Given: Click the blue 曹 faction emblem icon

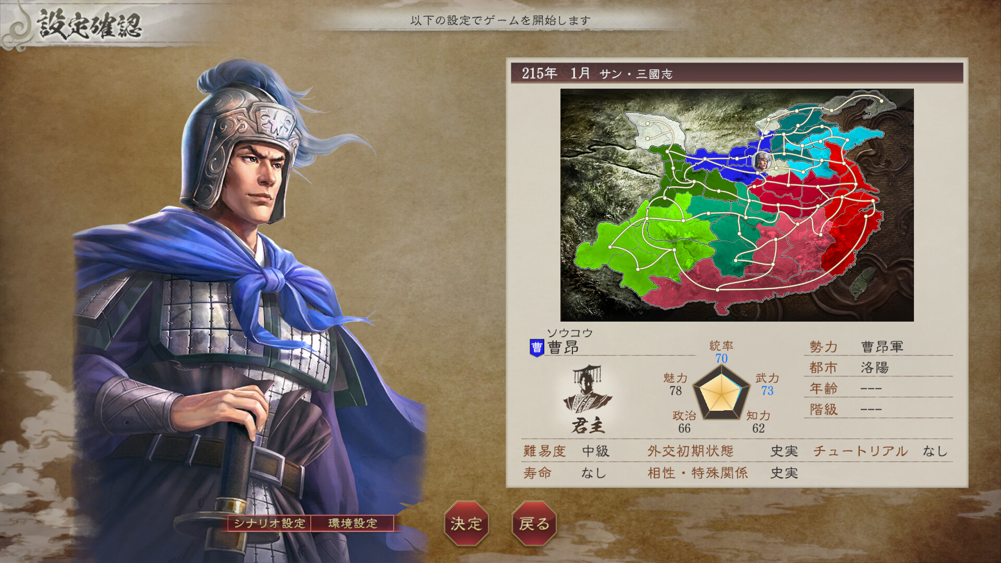Looking at the screenshot, I should point(536,348).
